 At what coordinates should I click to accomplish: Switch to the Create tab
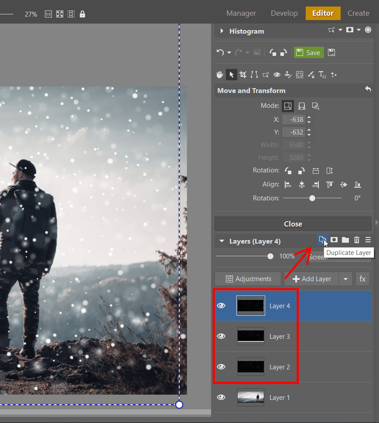coord(358,13)
